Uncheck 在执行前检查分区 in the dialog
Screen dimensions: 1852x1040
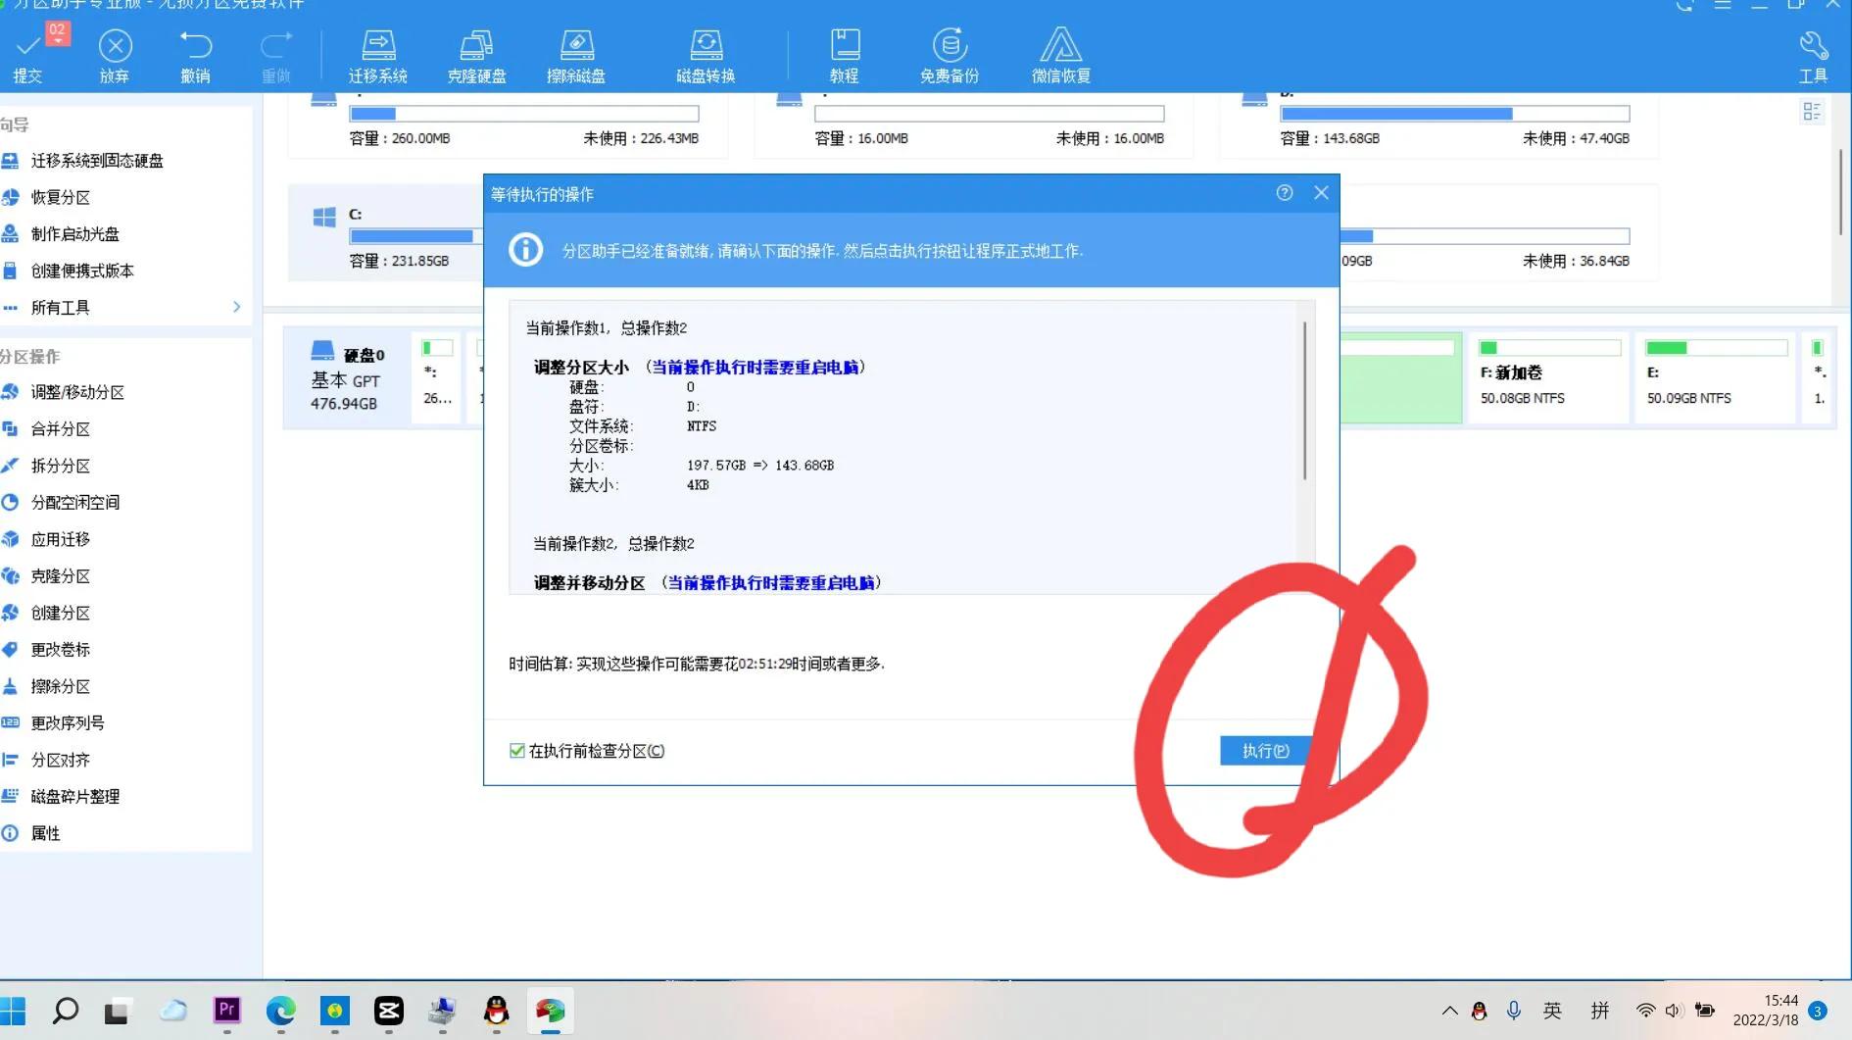tap(517, 750)
